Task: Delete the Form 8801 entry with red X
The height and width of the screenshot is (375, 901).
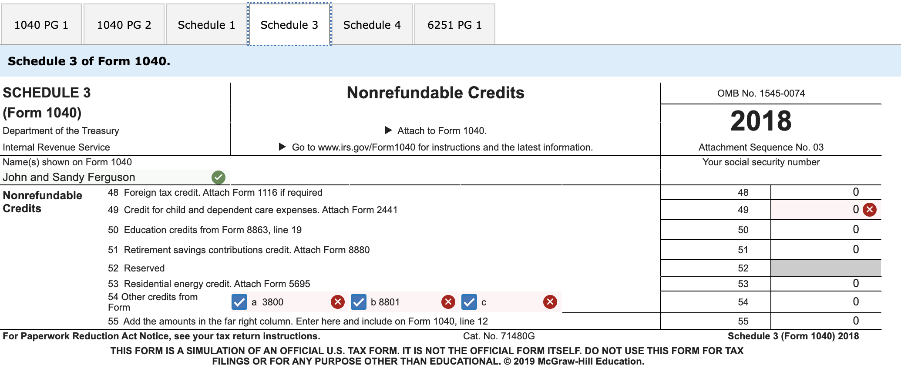Action: click(449, 302)
